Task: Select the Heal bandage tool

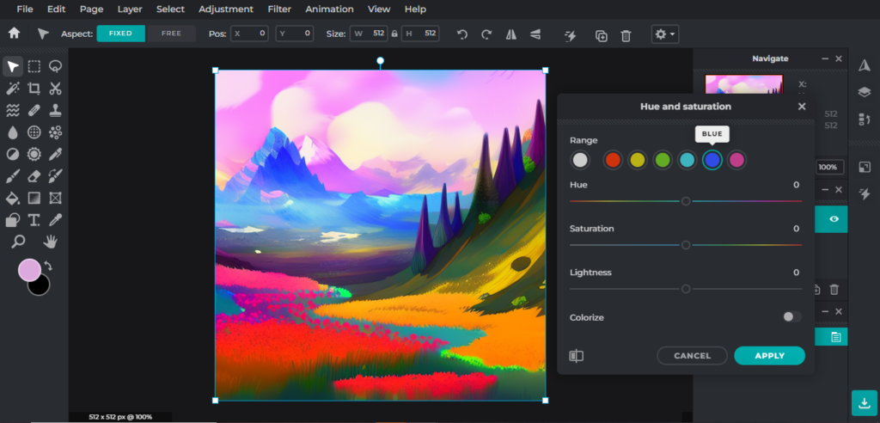Action: click(x=34, y=110)
